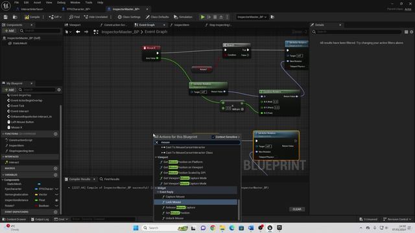Select the Left Mouse Button event entry
Image resolution: width=415 pixels, height=233 pixels.
click(22, 122)
